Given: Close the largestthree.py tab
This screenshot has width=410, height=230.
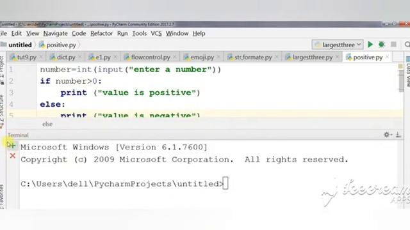Looking at the screenshot, I should pos(338,57).
